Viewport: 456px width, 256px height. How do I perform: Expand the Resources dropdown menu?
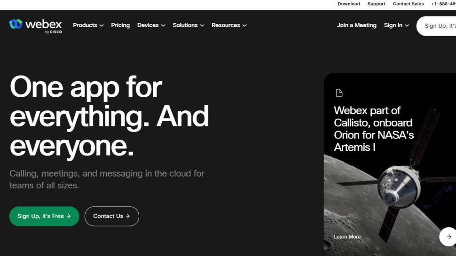tap(229, 25)
